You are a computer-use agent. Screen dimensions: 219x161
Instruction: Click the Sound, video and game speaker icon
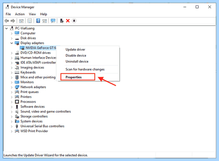pos(17,112)
